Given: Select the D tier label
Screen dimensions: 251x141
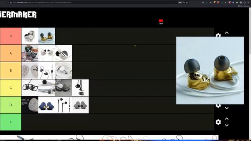Looking at the screenshot, I should (11, 105).
